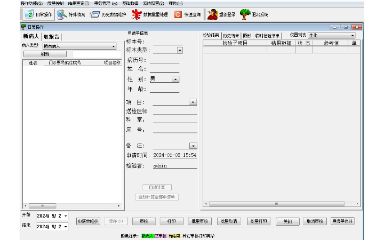This screenshot has height=240, width=384.
Task: Open the 开始 date picker dropdown
Action: [66, 216]
